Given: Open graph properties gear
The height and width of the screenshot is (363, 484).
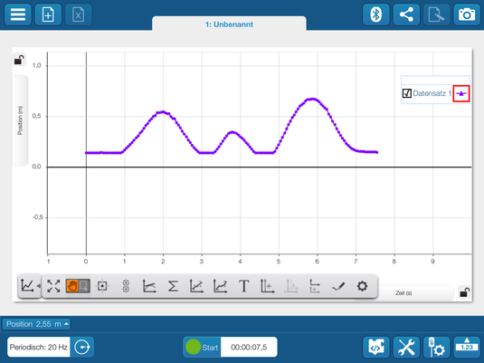Looking at the screenshot, I should coord(362,286).
